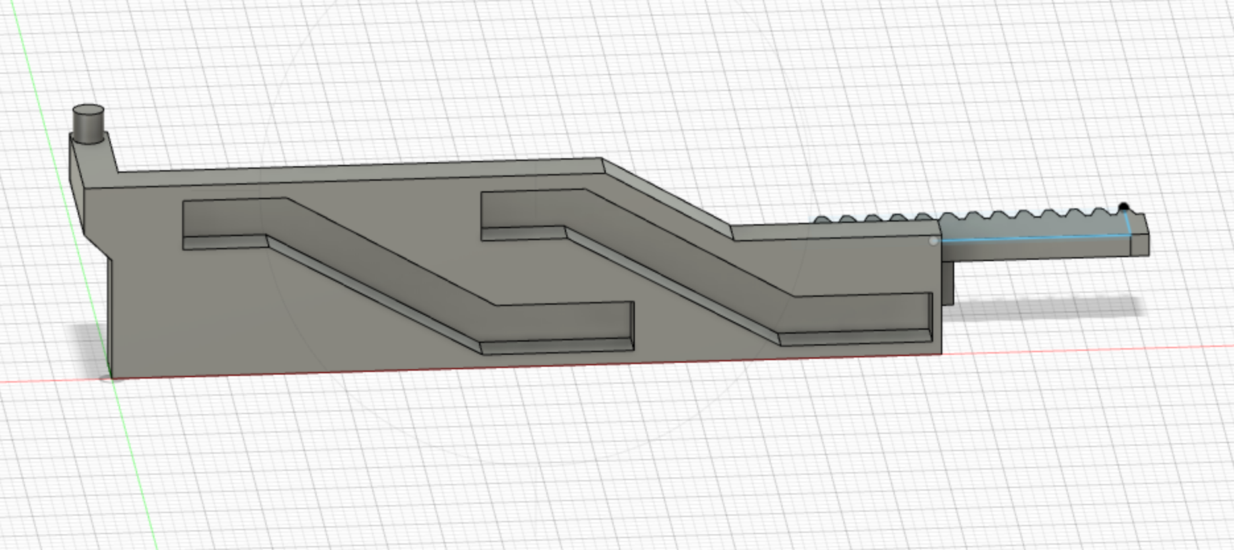The width and height of the screenshot is (1234, 550).
Task: Select the small cylindrical peg on the model
Action: pyautogui.click(x=88, y=124)
